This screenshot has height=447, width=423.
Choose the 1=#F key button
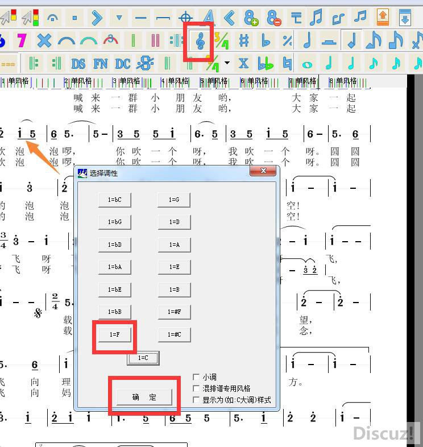pyautogui.click(x=174, y=312)
